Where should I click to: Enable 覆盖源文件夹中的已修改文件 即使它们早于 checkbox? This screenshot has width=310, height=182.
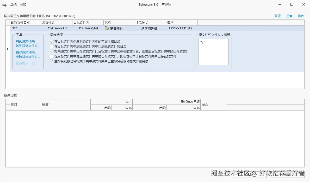(x=52, y=56)
